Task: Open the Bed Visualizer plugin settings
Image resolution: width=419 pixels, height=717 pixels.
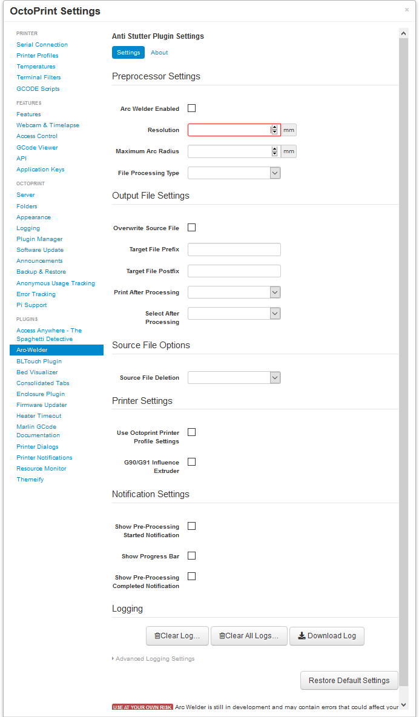Action: tap(37, 372)
